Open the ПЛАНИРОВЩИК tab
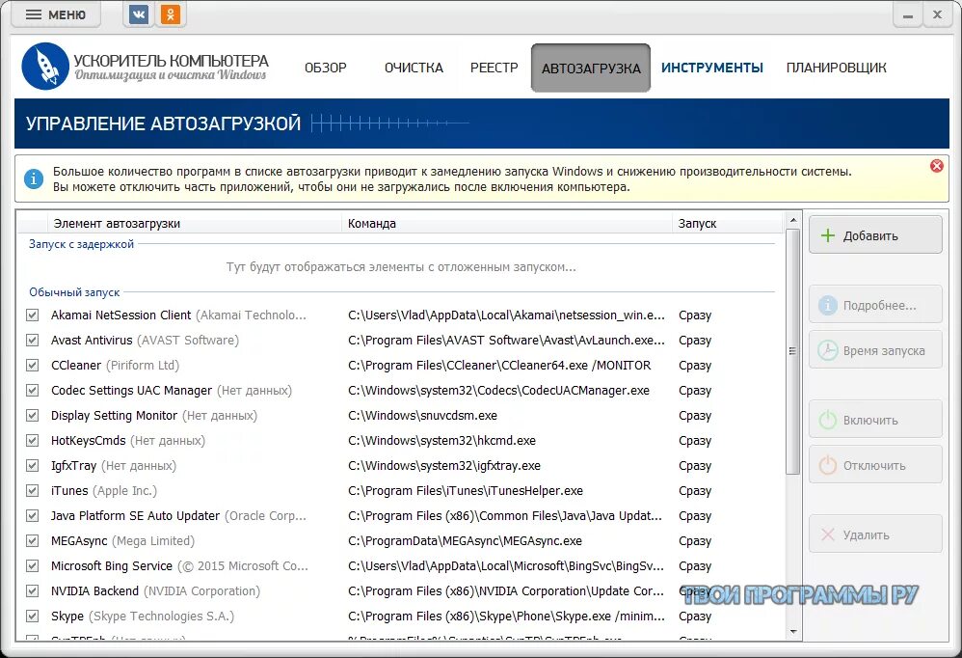The image size is (962, 658). 837,68
